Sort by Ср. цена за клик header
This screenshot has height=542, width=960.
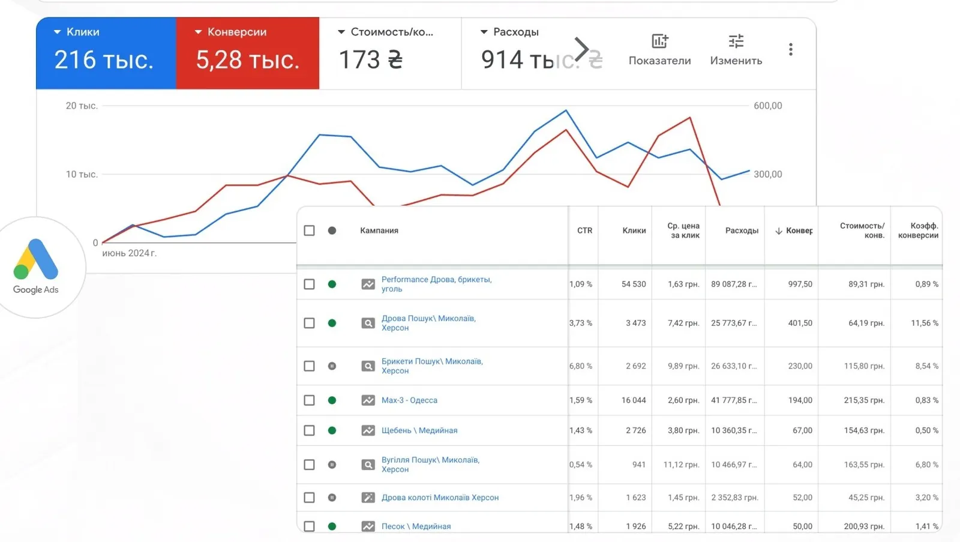(683, 230)
